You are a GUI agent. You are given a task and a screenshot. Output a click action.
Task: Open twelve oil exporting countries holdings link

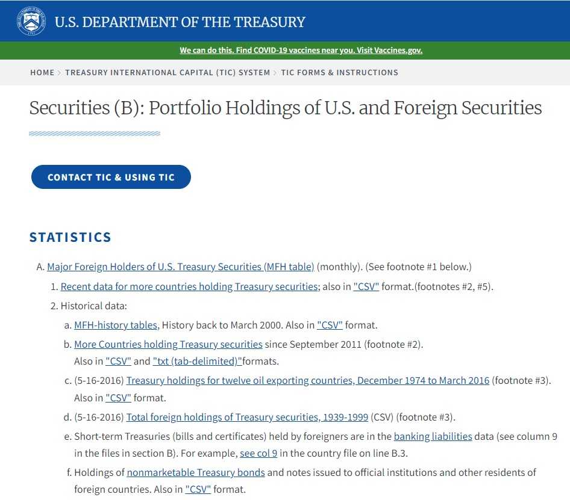pos(308,380)
